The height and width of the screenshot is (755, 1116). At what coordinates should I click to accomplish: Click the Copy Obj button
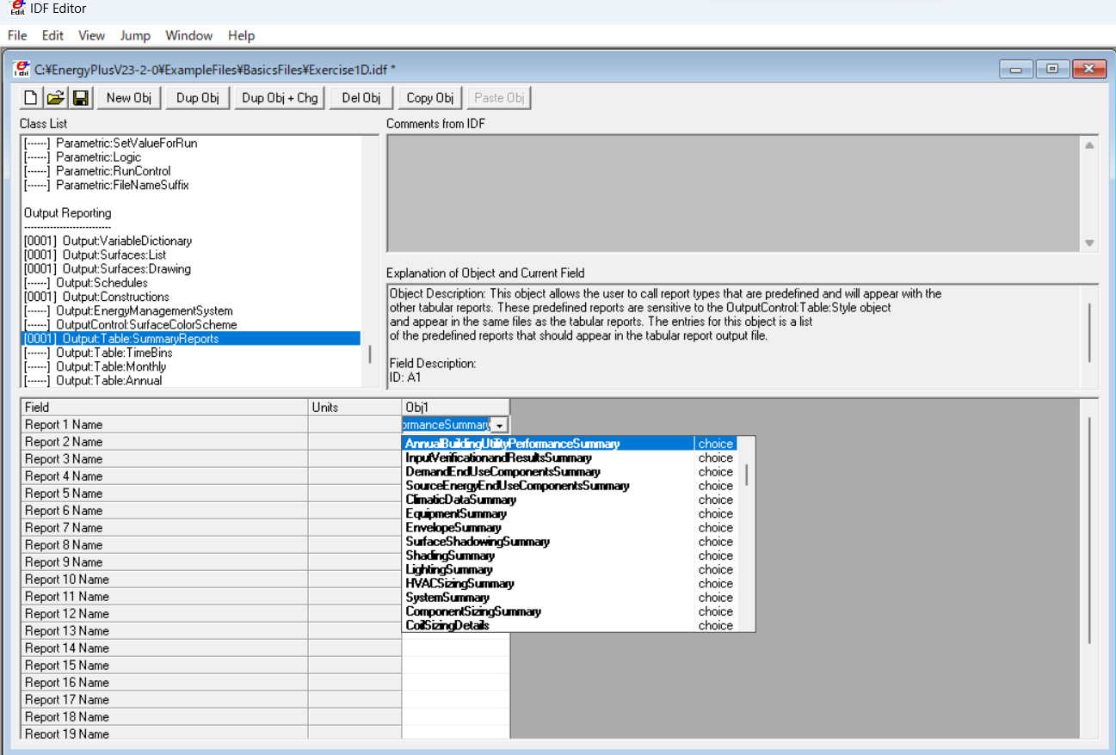(x=430, y=98)
